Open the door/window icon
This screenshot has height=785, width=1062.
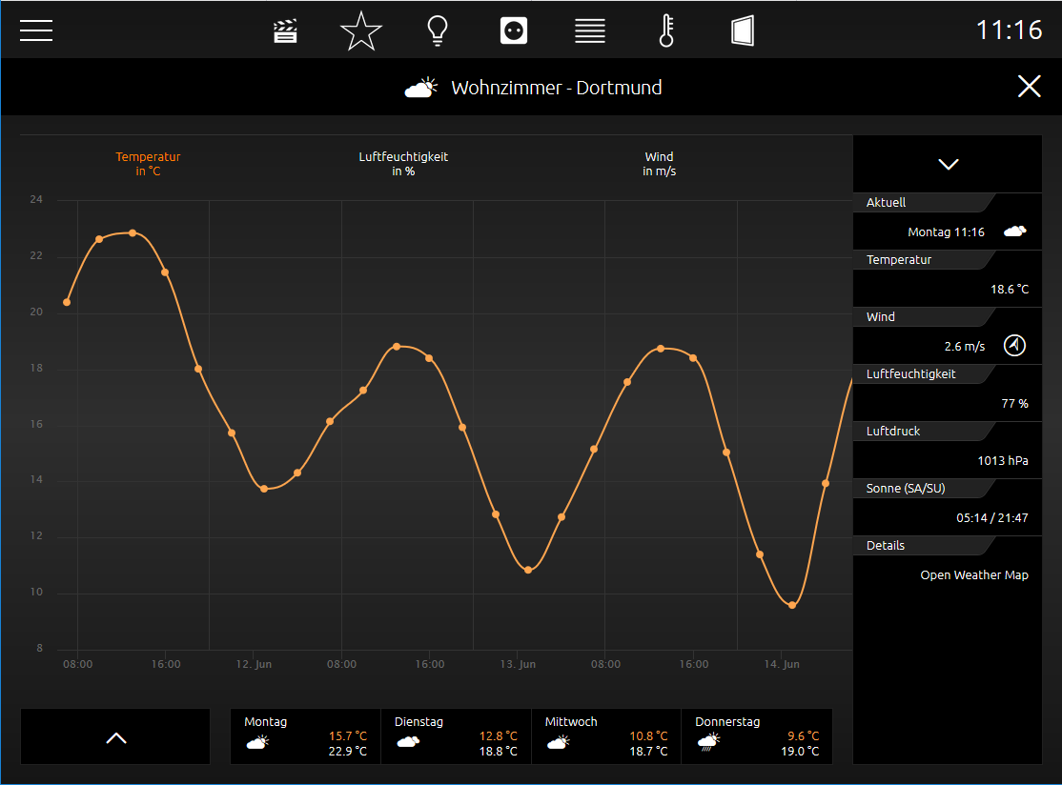[x=743, y=31]
